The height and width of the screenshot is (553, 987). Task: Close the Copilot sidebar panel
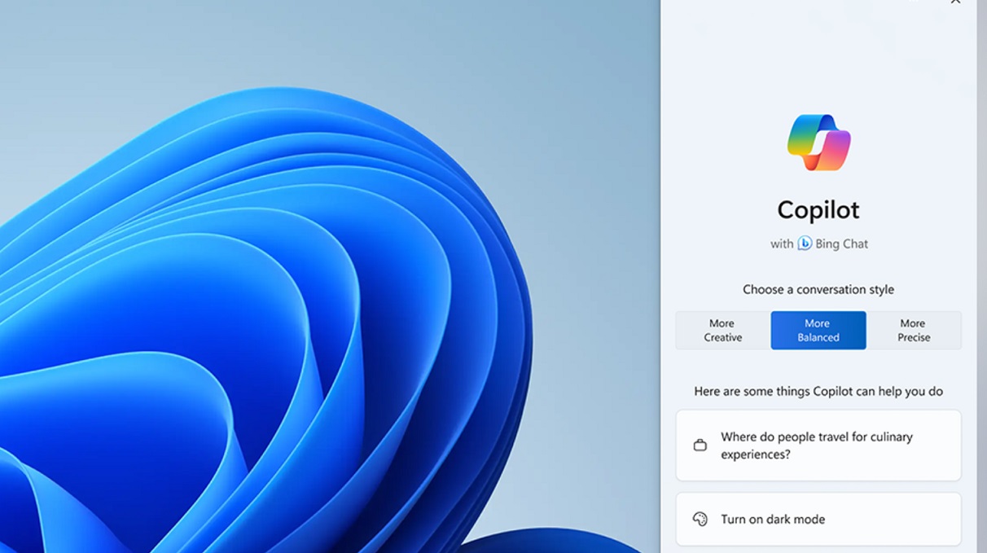pyautogui.click(x=955, y=2)
